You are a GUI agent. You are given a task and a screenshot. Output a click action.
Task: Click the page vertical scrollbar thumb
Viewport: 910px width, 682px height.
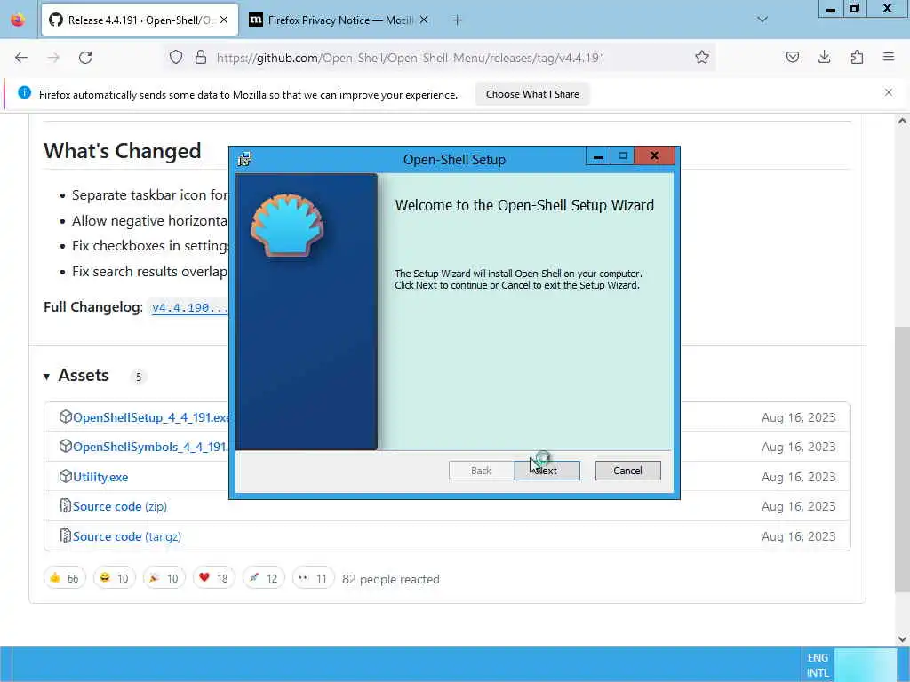tap(901, 459)
